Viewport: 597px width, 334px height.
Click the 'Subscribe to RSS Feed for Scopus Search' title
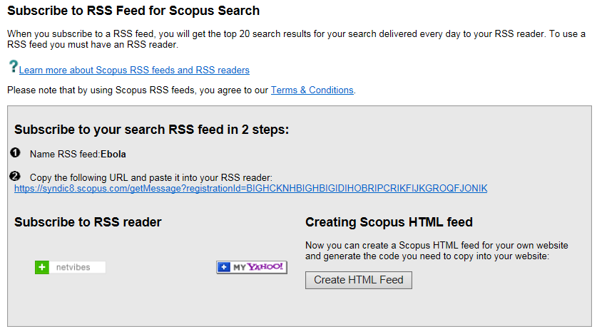click(x=133, y=11)
